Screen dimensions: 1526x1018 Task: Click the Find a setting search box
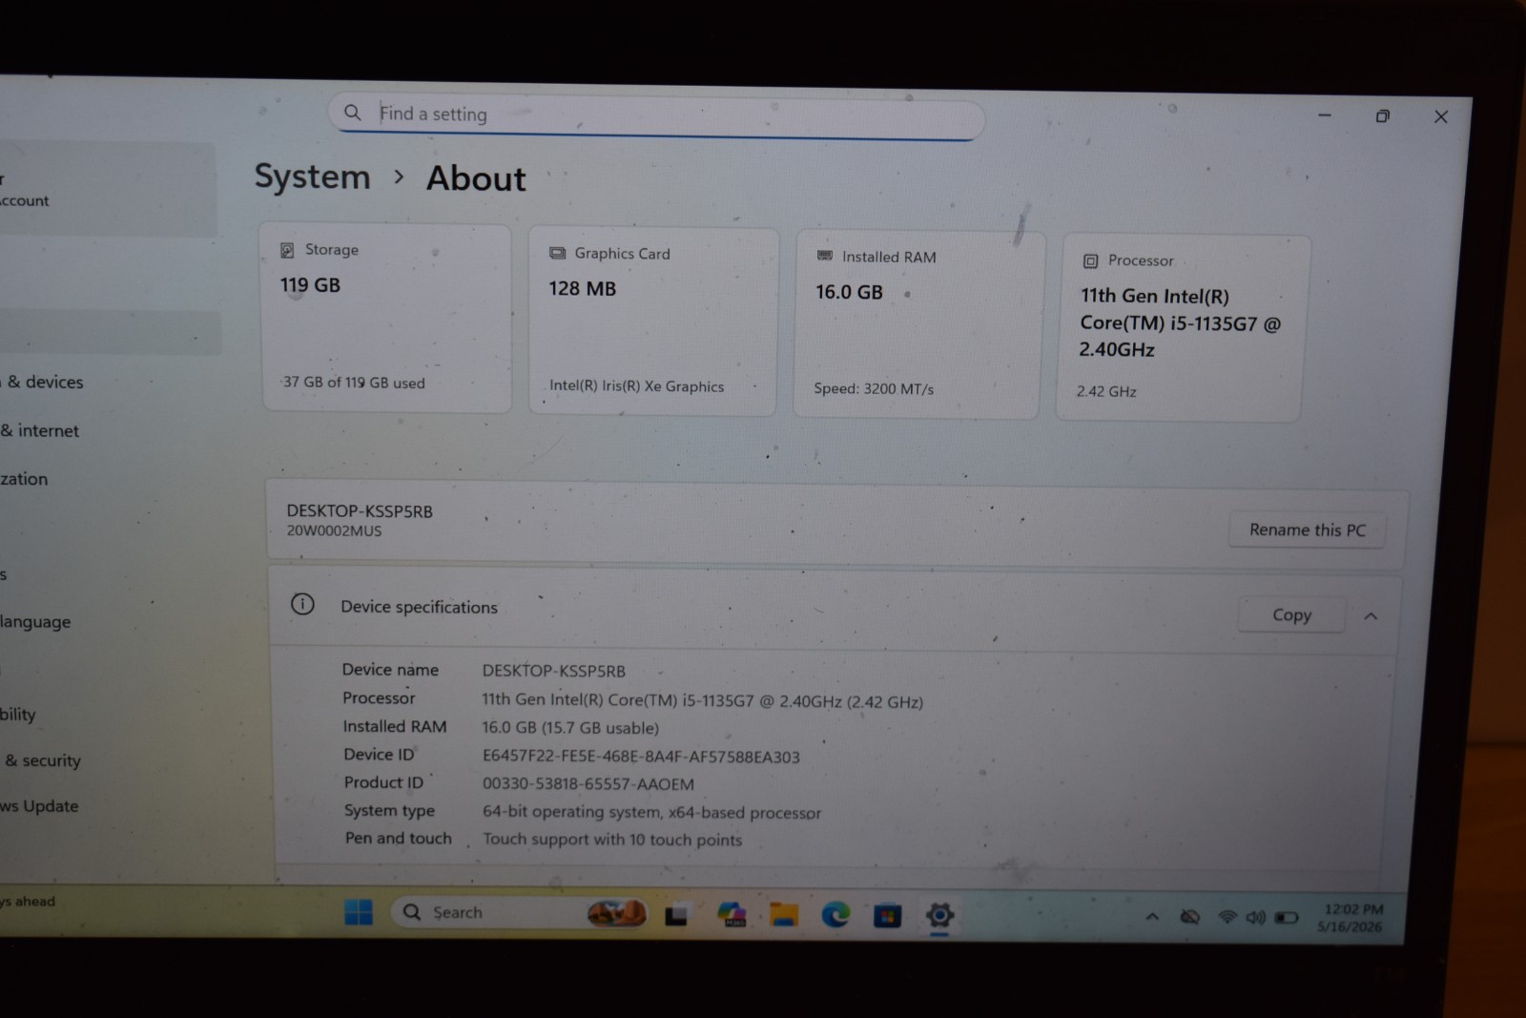pyautogui.click(x=656, y=115)
